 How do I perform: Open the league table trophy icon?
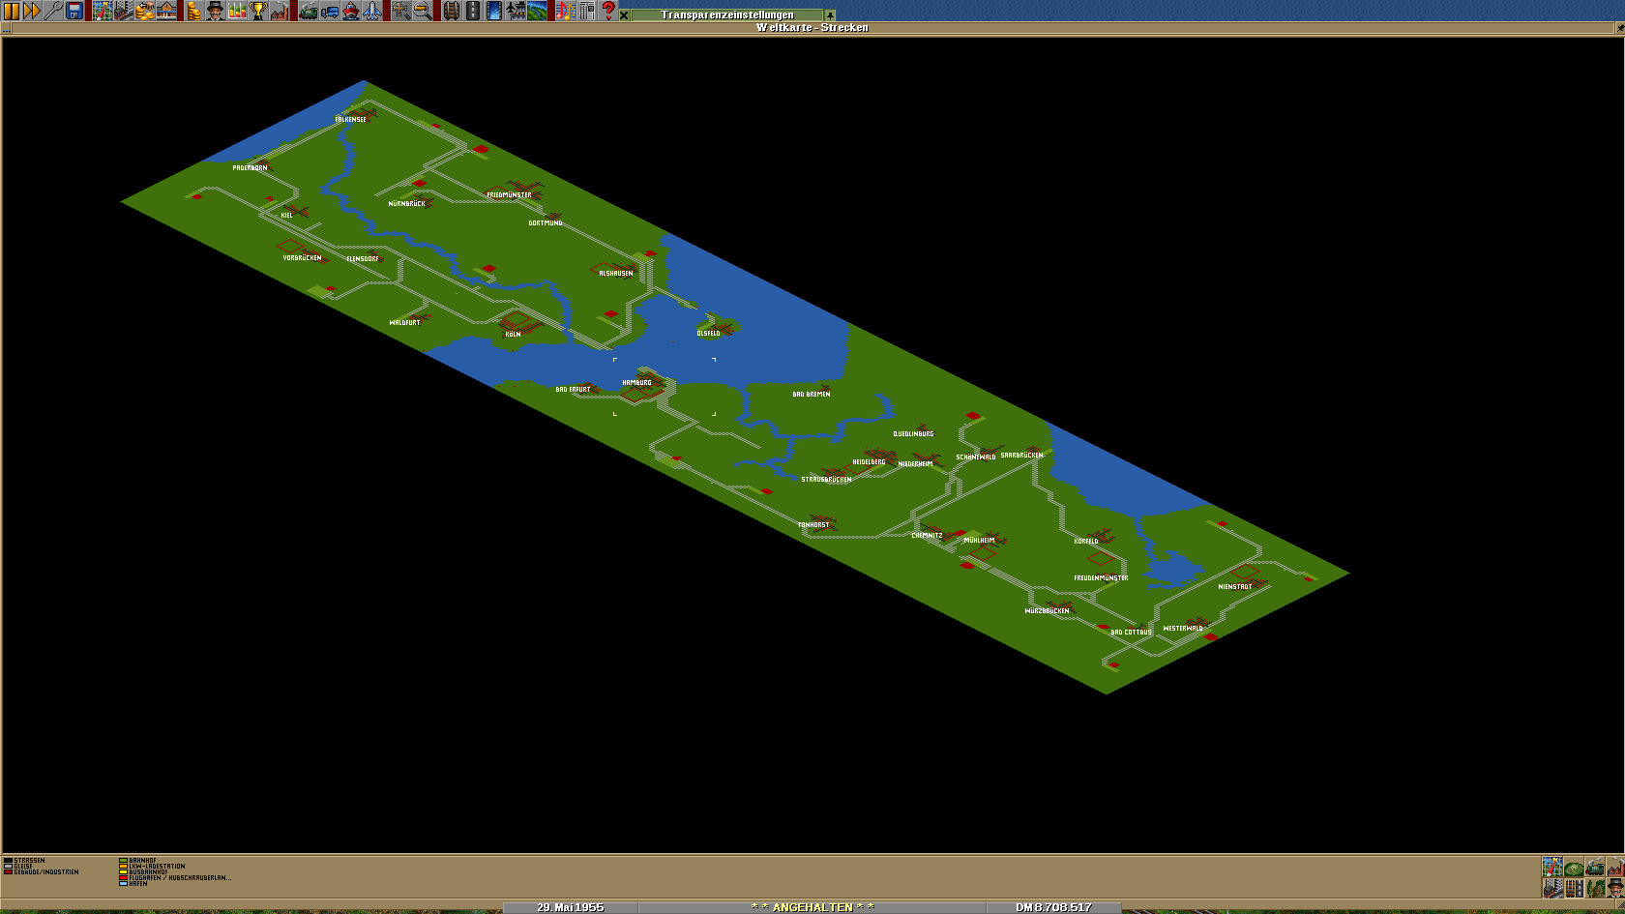258,11
